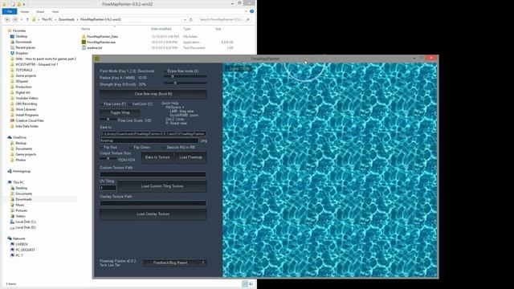Open Creative Cloud Files in Favorites
The height and width of the screenshot is (289, 514).
click(29, 120)
